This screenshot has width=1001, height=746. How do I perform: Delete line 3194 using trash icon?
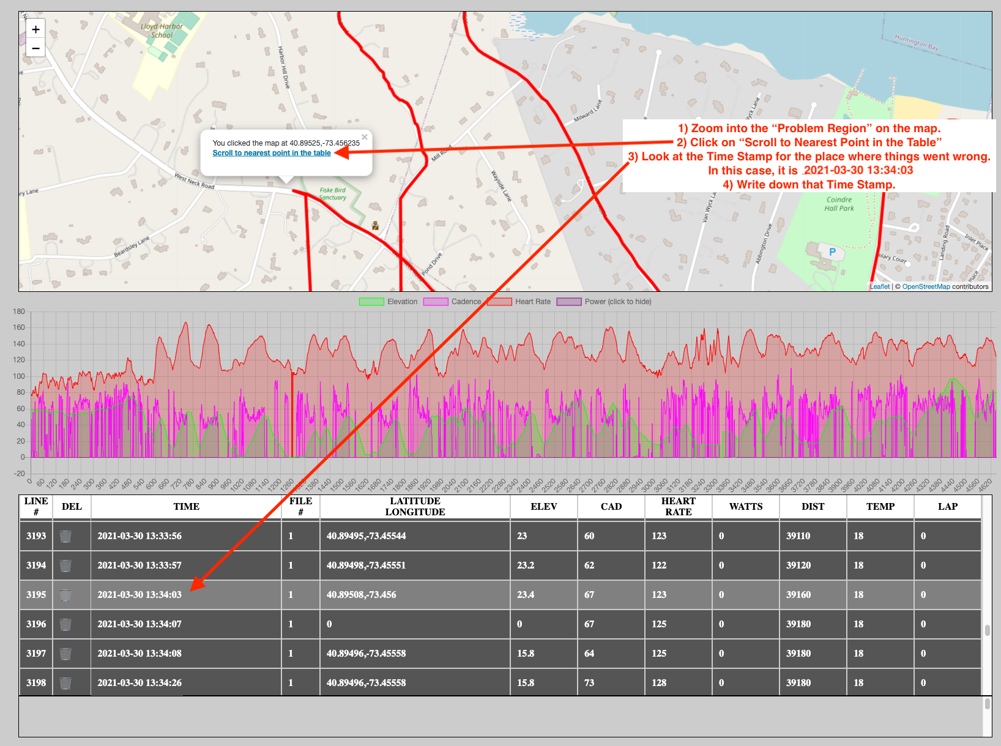click(65, 565)
